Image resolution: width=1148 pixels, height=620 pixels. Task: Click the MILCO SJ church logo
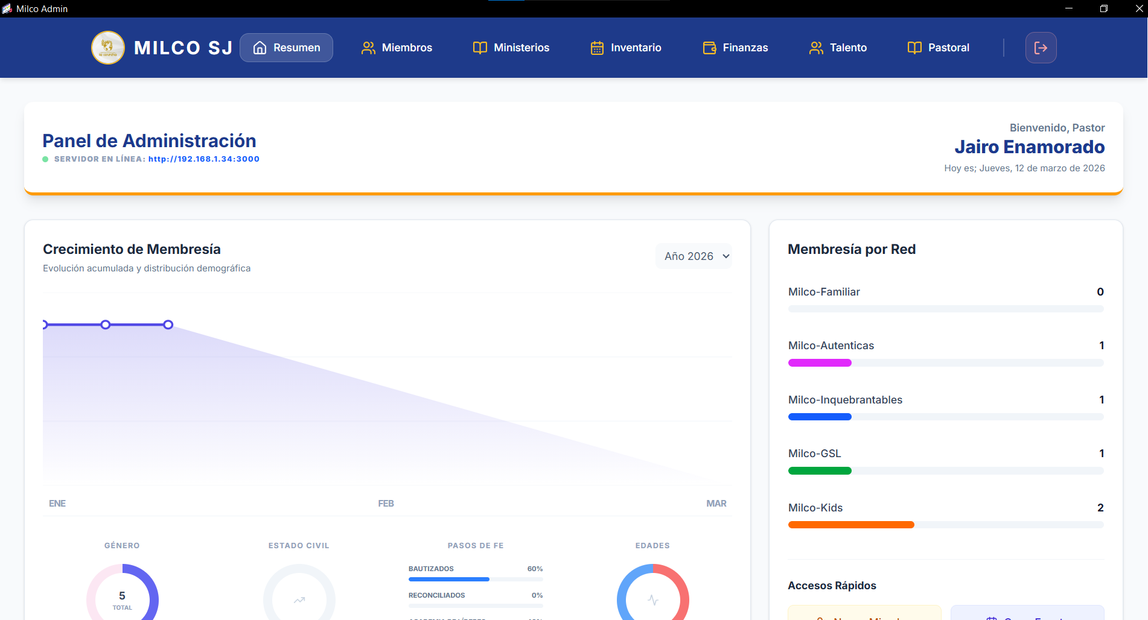point(108,48)
